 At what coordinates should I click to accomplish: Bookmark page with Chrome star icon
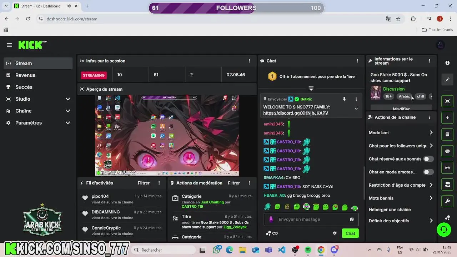click(x=398, y=19)
